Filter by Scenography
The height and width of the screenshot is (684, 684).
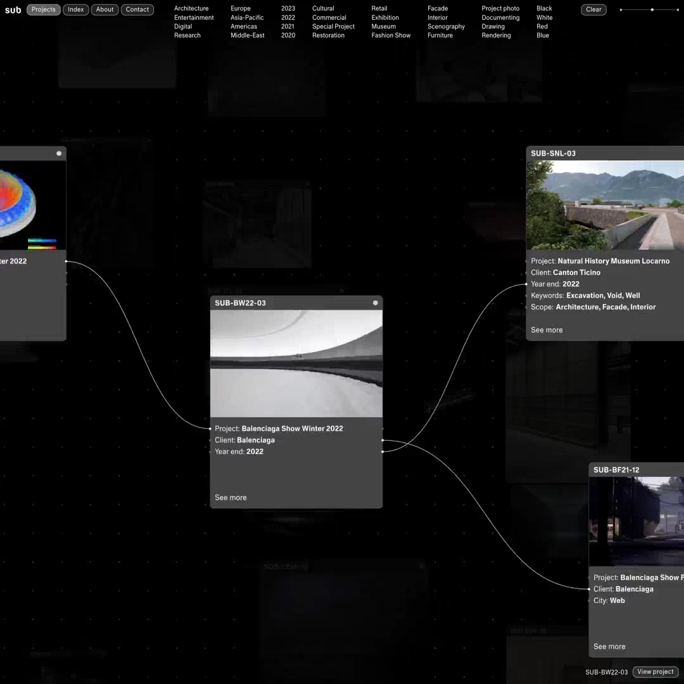[446, 26]
